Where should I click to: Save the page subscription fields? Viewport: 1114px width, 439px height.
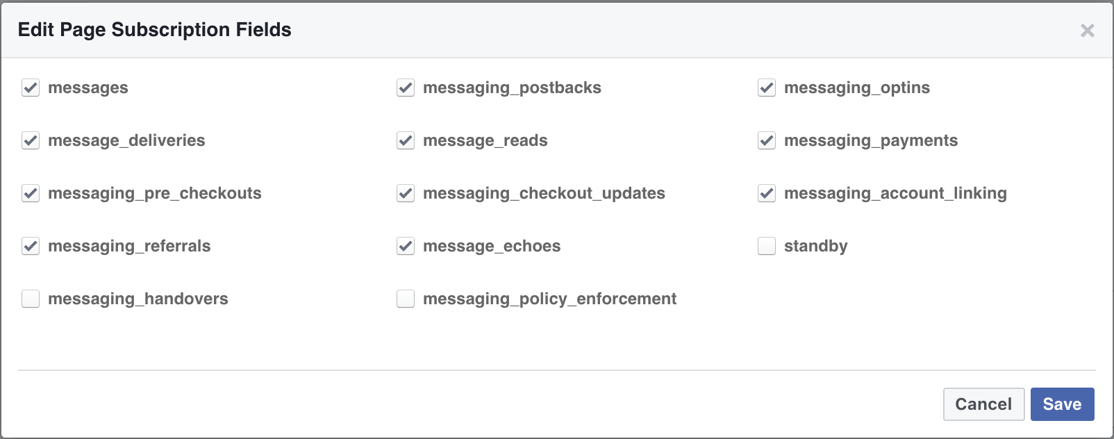point(1063,404)
